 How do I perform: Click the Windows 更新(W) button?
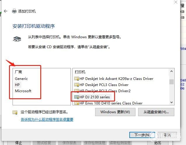[115, 112]
